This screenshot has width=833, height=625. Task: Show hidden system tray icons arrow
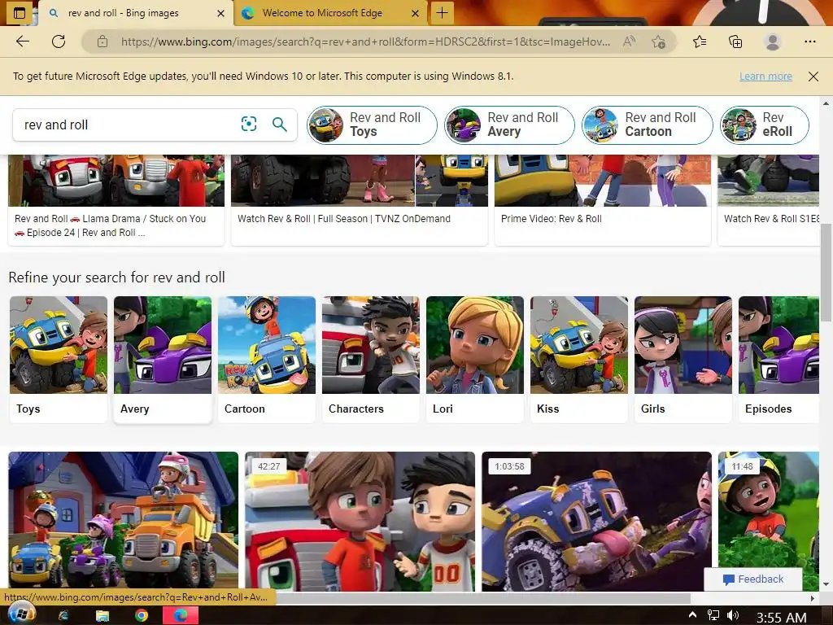click(x=691, y=615)
